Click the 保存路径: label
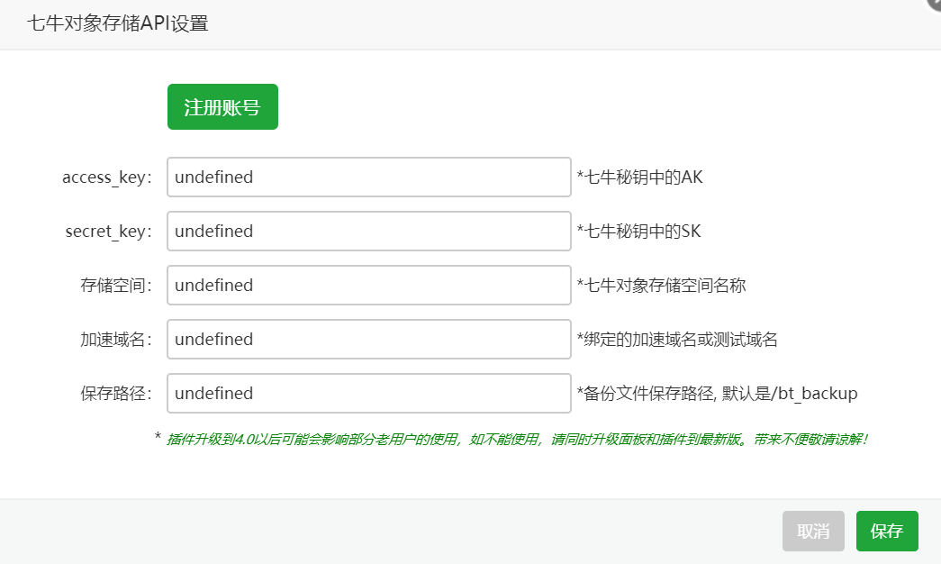Screen dimensions: 941x564 coord(116,394)
